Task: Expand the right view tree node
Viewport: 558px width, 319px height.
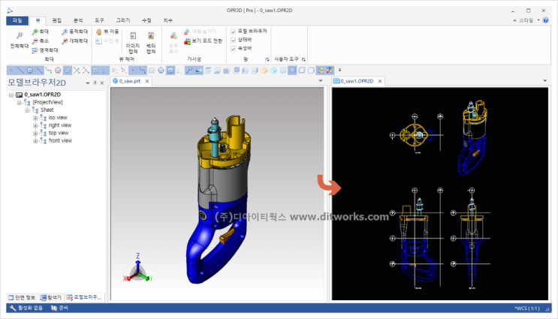Action: pos(35,125)
